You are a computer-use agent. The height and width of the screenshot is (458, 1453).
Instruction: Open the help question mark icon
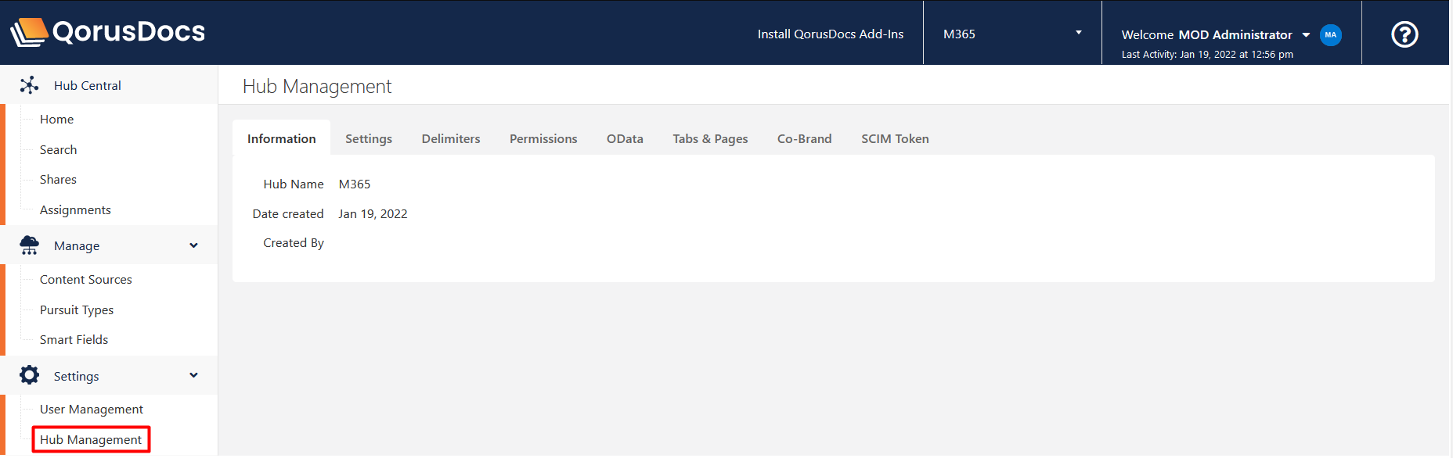pos(1404,34)
